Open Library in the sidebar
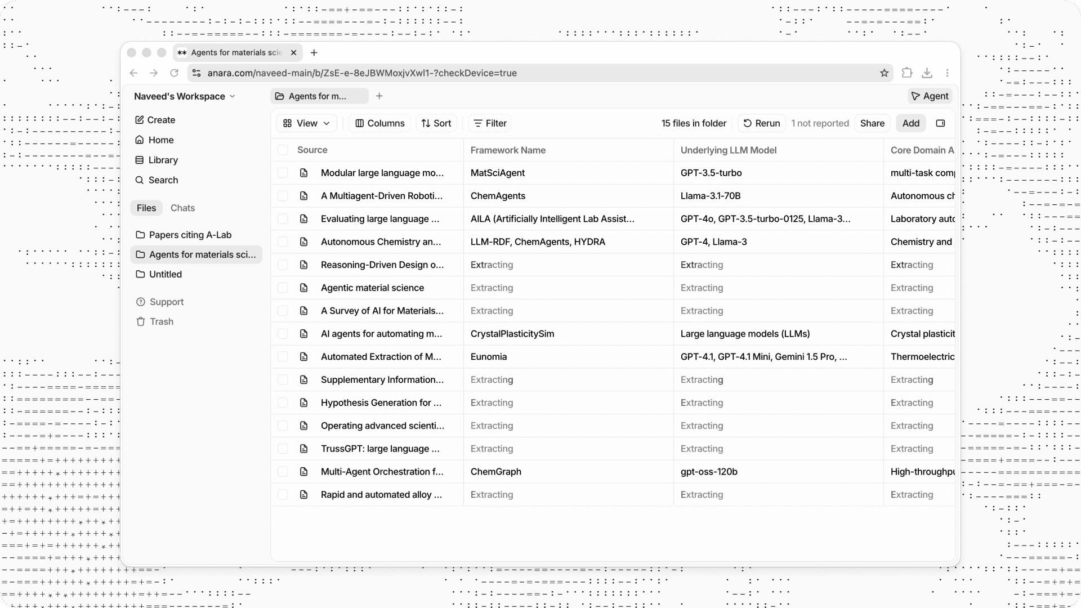Image resolution: width=1081 pixels, height=608 pixels. point(157,160)
